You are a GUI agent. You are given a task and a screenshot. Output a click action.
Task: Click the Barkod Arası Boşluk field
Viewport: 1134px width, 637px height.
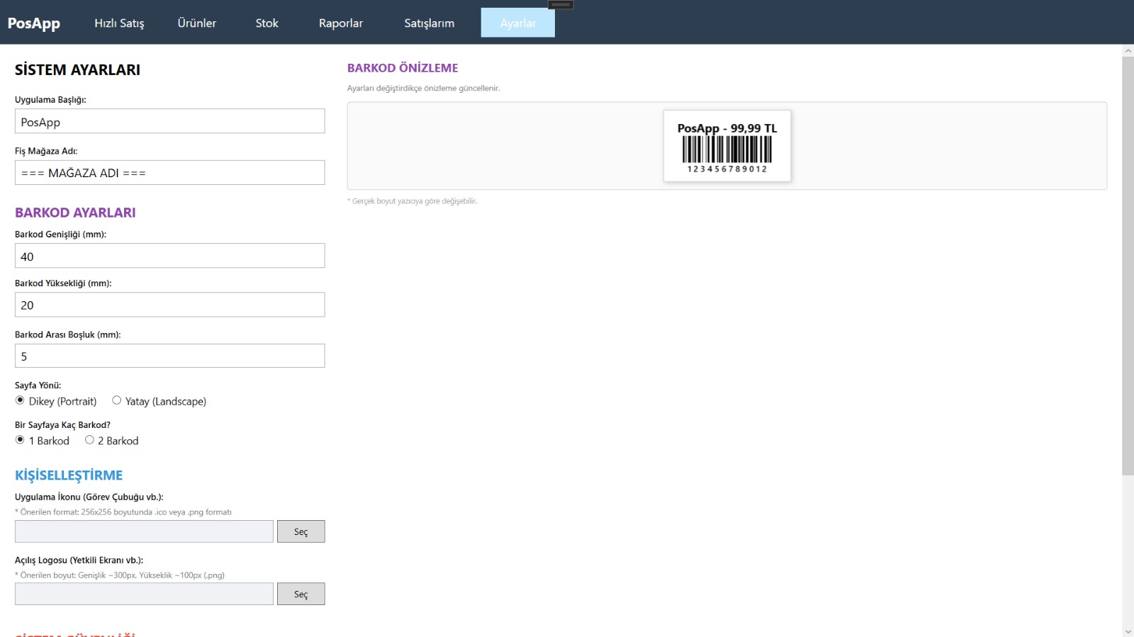(x=169, y=356)
